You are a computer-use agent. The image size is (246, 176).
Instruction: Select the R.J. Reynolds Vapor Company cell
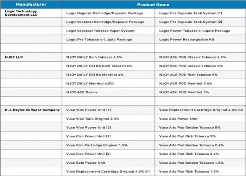32,110
